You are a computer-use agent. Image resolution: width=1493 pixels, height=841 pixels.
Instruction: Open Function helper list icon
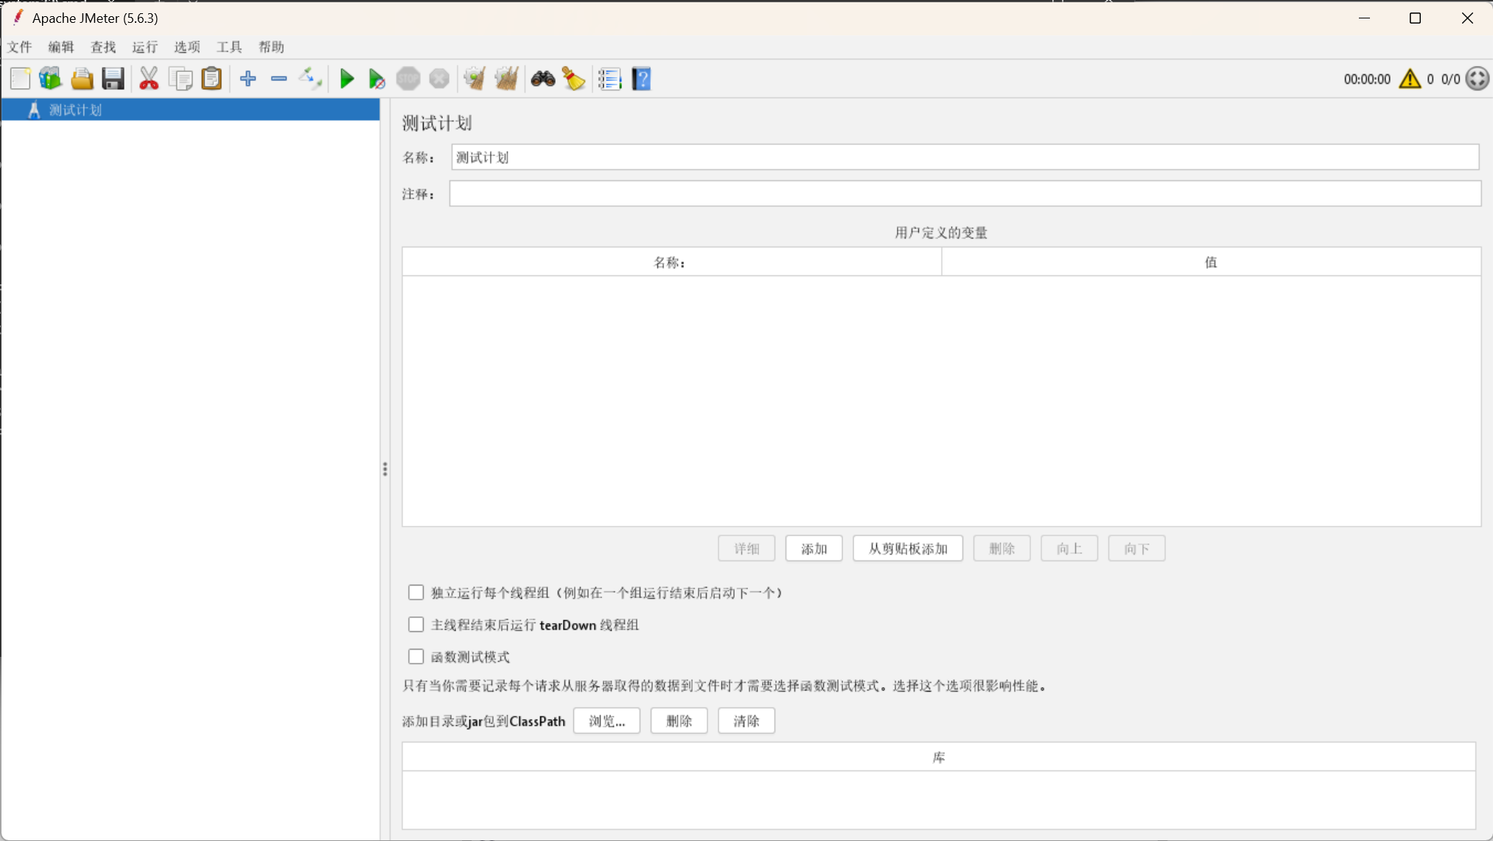[x=609, y=79]
